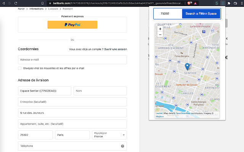Viewport: 244px width, 152px height.
Task: Click Search a Fittinn Space button
Action: 201,14
